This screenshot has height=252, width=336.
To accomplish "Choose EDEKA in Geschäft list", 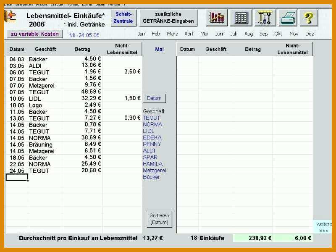I will 152,138.
